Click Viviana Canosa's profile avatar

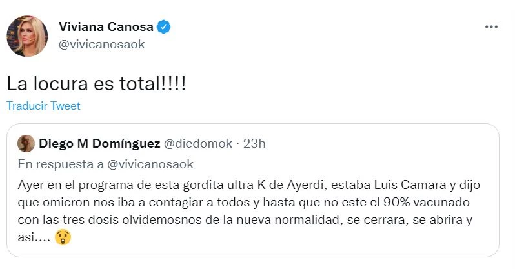(27, 35)
